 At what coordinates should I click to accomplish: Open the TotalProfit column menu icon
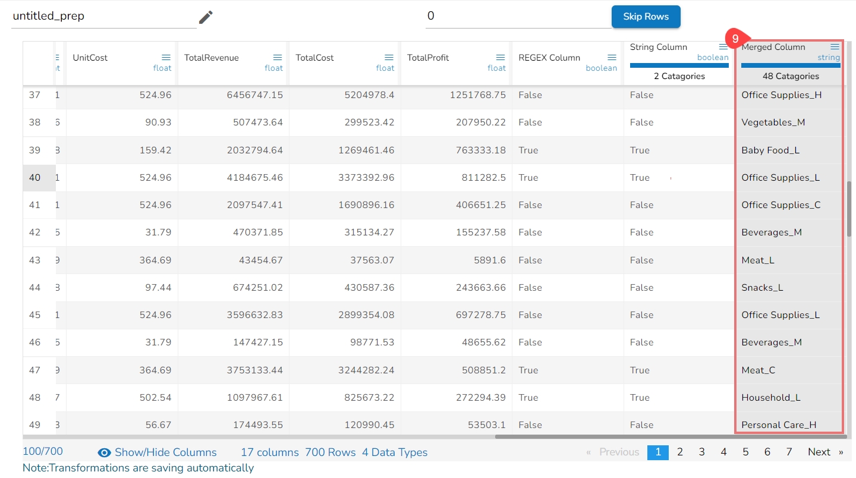point(501,58)
